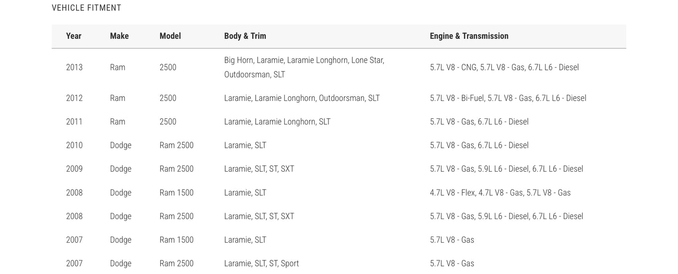This screenshot has width=678, height=274.
Task: Click the Engine & Transmission column header
Action: pos(469,36)
